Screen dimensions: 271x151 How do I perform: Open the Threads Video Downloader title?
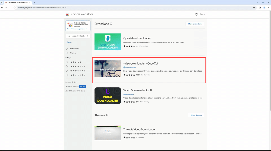[139, 129]
